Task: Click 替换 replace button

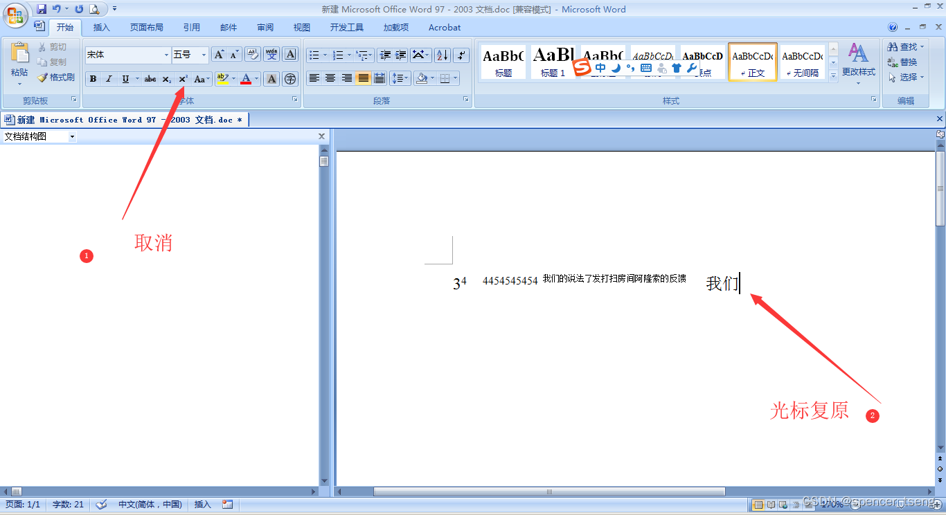Action: pos(903,62)
